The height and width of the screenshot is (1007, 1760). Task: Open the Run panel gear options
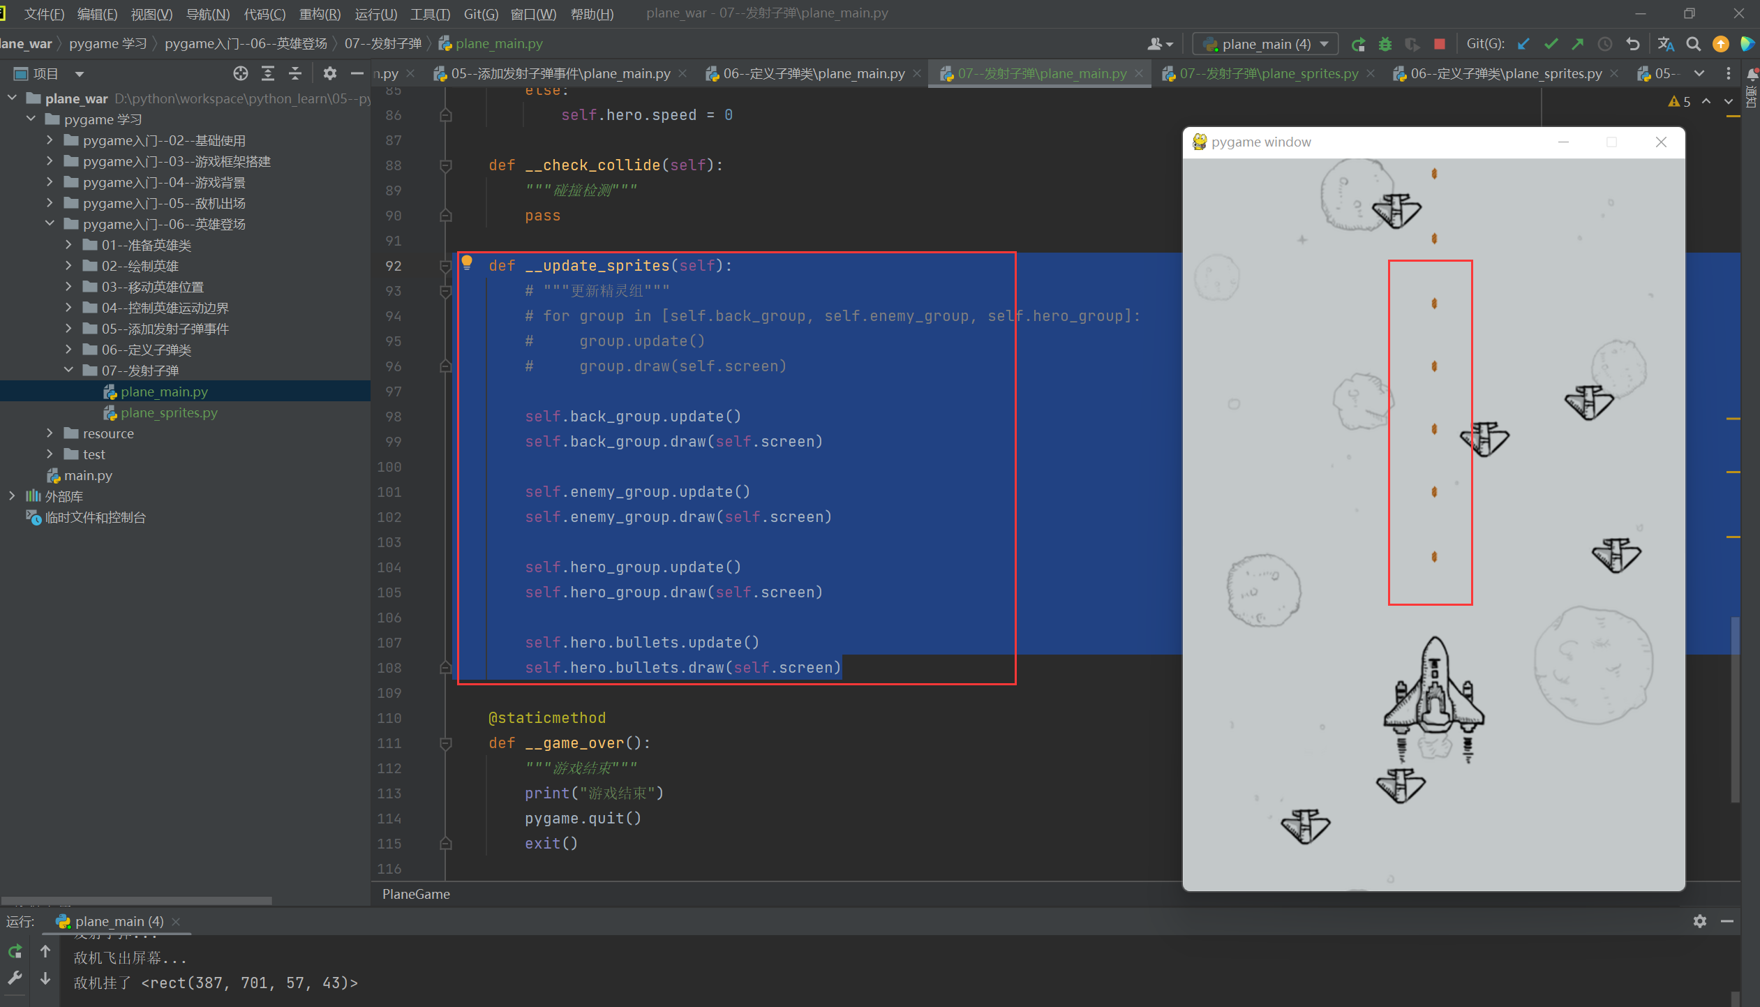[x=1700, y=921]
